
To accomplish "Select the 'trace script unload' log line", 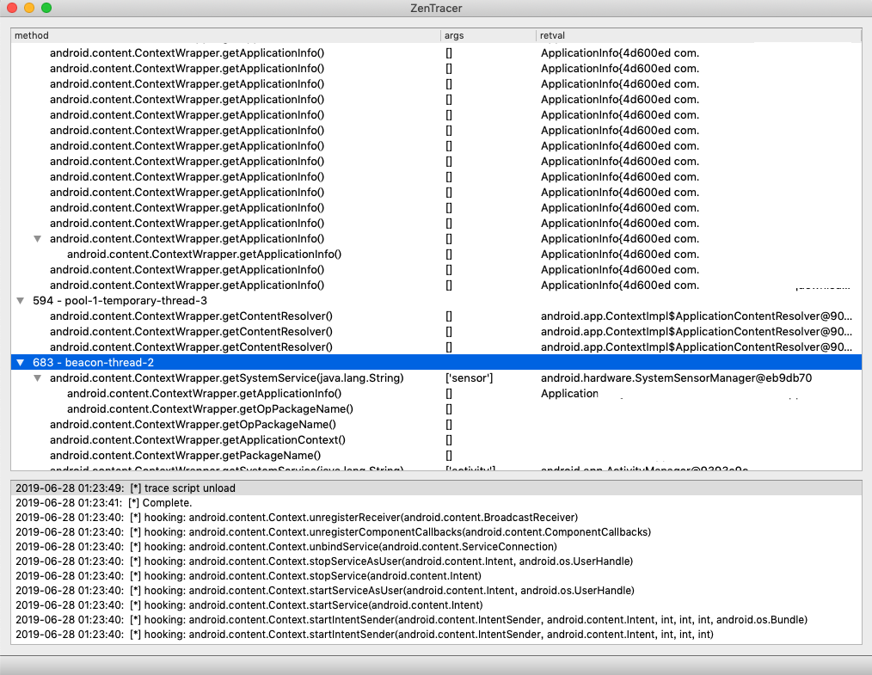I will 436,488.
